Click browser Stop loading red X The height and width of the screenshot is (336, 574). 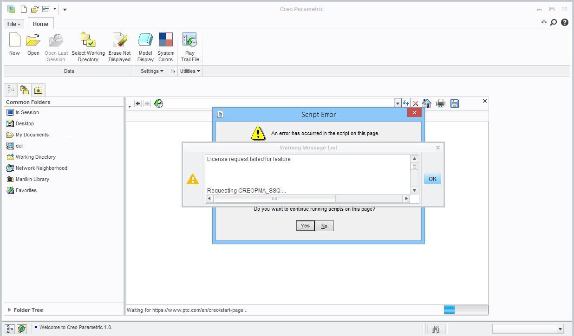pos(416,103)
